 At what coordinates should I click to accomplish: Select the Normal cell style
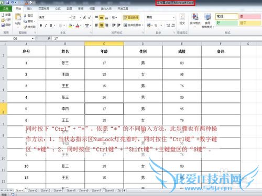[x=226, y=17]
